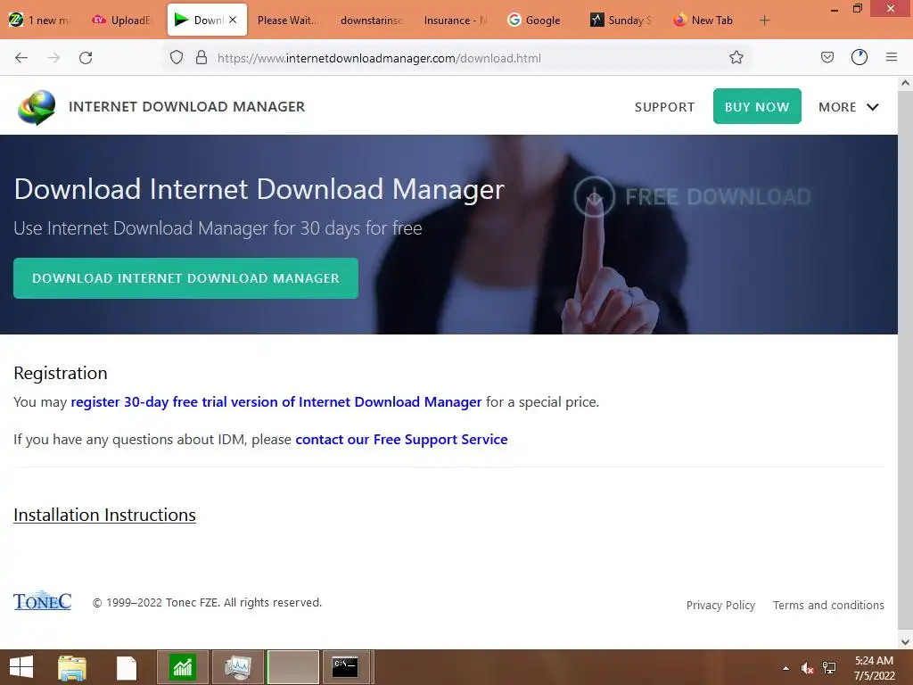Click INTERNET DOWNLOAD MANAGER header title
The height and width of the screenshot is (685, 913).
click(187, 107)
